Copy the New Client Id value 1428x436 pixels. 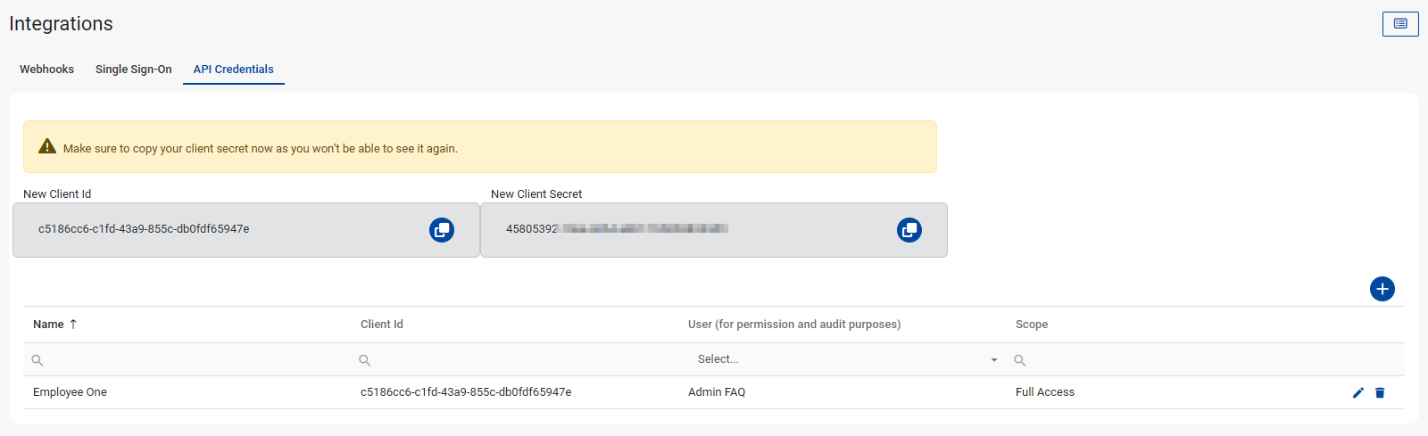[x=442, y=230]
